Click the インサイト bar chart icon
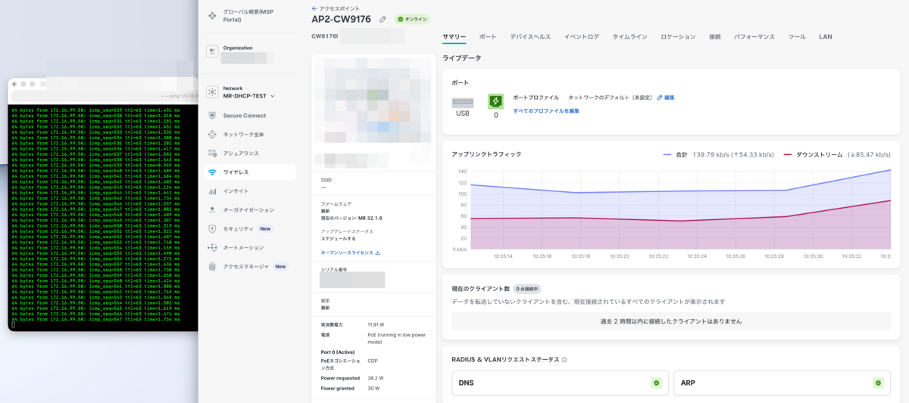 coord(212,191)
